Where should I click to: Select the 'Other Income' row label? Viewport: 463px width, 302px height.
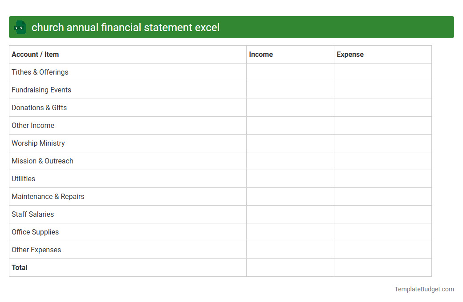(x=33, y=125)
